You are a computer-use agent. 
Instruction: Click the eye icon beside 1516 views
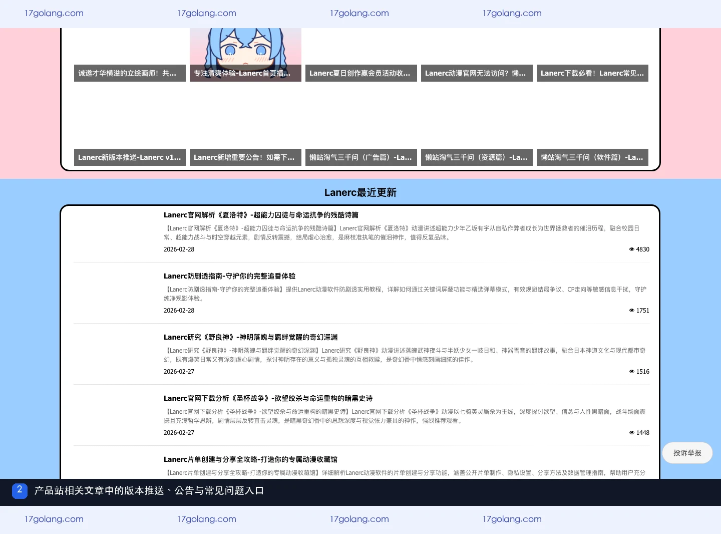pyautogui.click(x=631, y=372)
